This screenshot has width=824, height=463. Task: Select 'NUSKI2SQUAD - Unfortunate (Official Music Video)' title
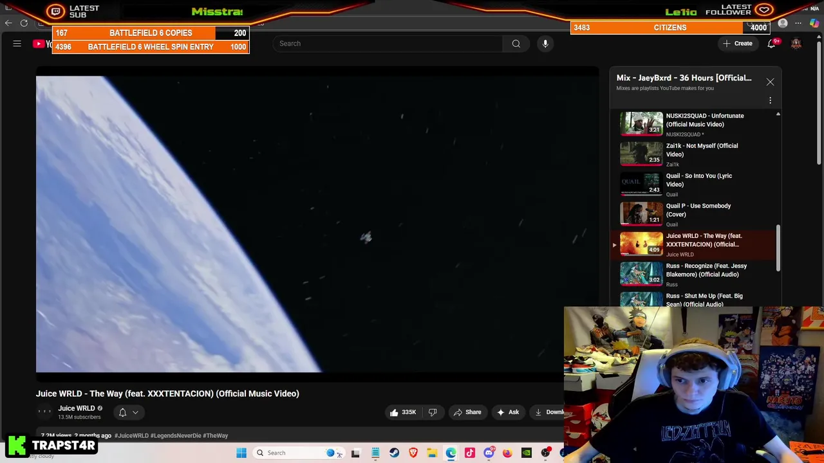click(x=705, y=120)
